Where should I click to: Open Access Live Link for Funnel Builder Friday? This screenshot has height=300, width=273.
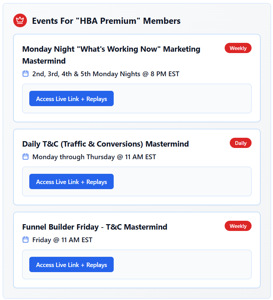pos(71,265)
